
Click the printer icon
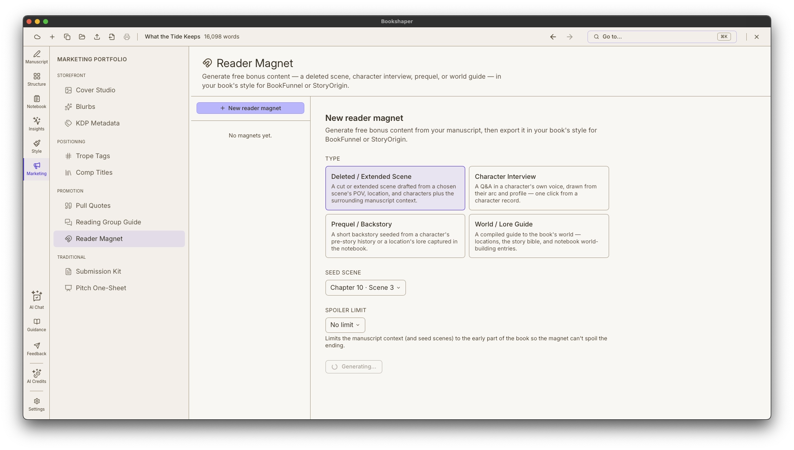click(127, 37)
